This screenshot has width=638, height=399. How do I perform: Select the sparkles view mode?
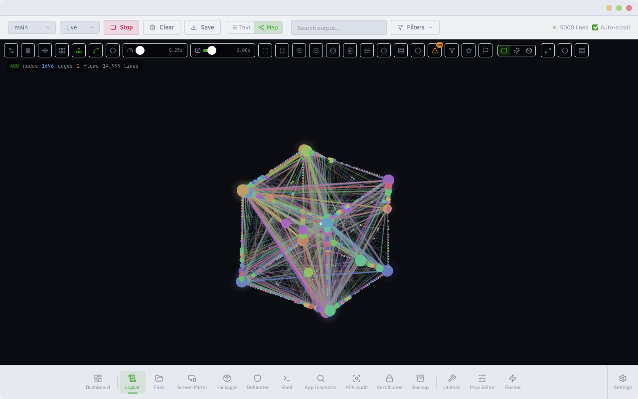516,50
